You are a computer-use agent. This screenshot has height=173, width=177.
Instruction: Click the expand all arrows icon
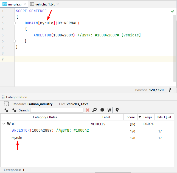pos(6,110)
